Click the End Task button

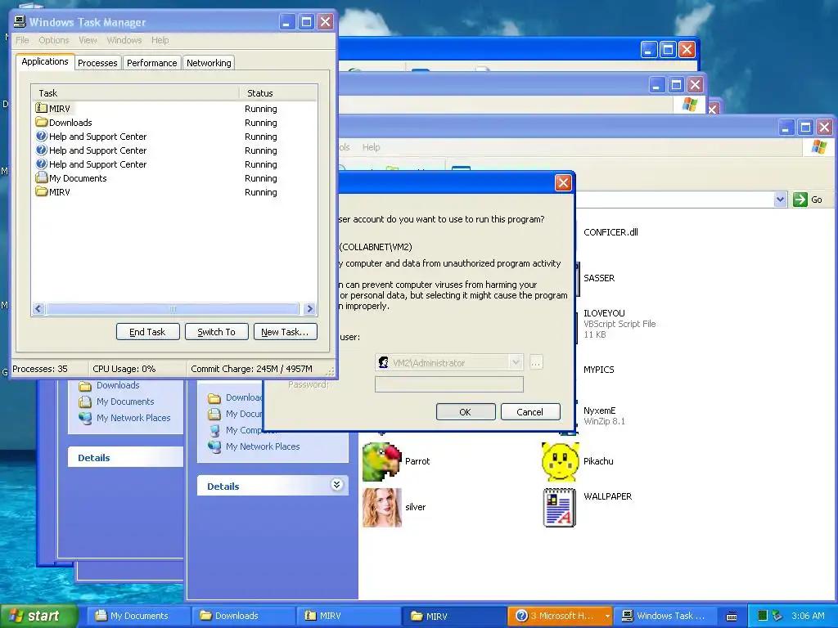(x=147, y=332)
